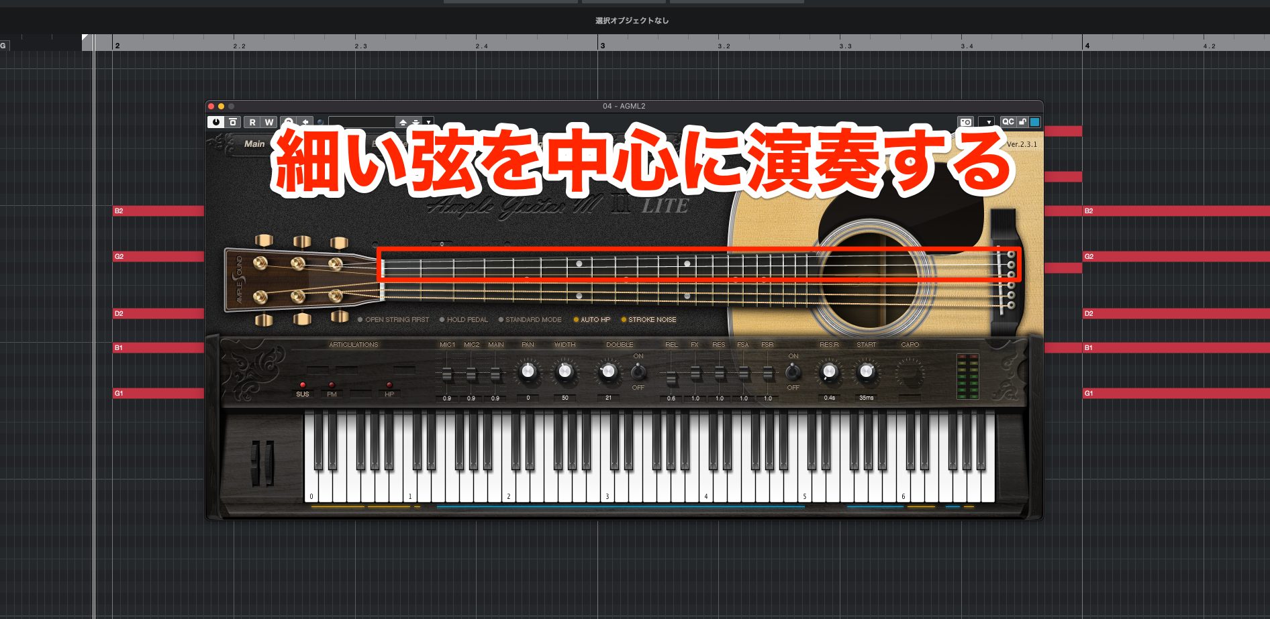The image size is (1270, 619).
Task: Click the CAPO knob
Action: click(x=910, y=373)
